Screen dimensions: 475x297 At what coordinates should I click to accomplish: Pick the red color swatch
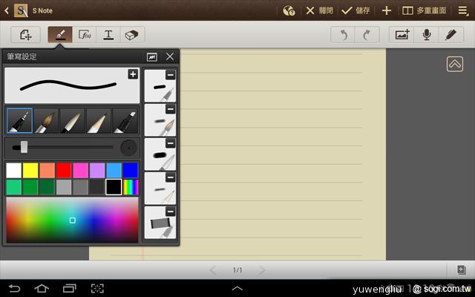(64, 170)
